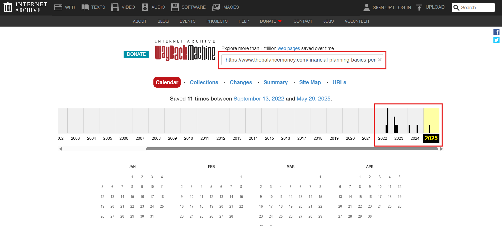Open the PROJECTS menu item
This screenshot has width=502, height=226.
[217, 21]
